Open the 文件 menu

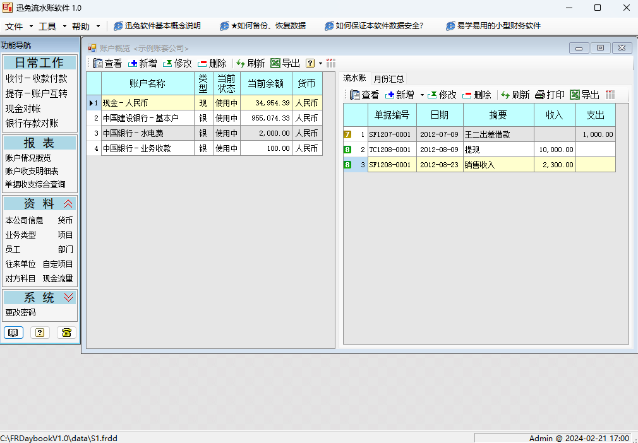click(x=14, y=26)
